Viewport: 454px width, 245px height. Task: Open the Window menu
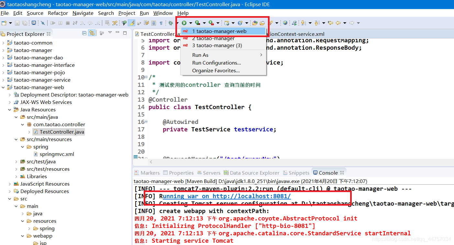click(163, 13)
